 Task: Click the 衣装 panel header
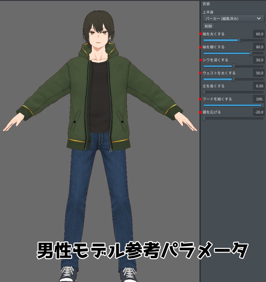click(x=206, y=4)
